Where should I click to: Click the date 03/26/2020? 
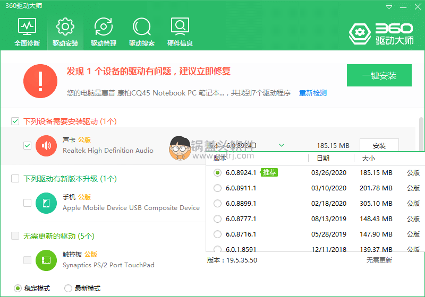pos(329,172)
